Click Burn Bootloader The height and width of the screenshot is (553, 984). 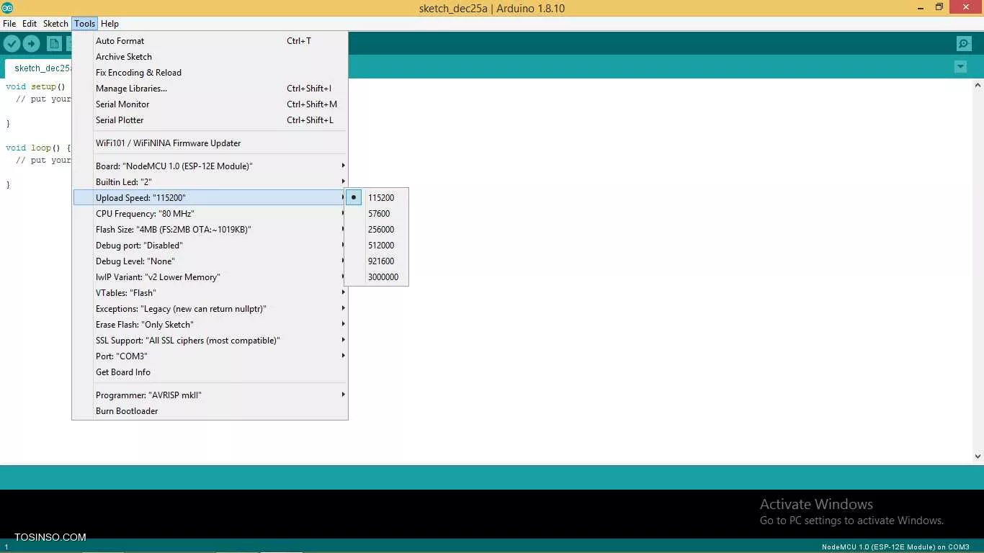210,411
